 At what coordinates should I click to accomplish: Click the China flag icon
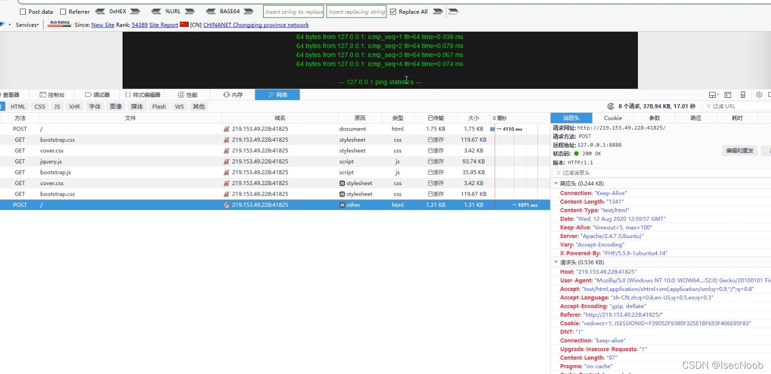click(184, 24)
